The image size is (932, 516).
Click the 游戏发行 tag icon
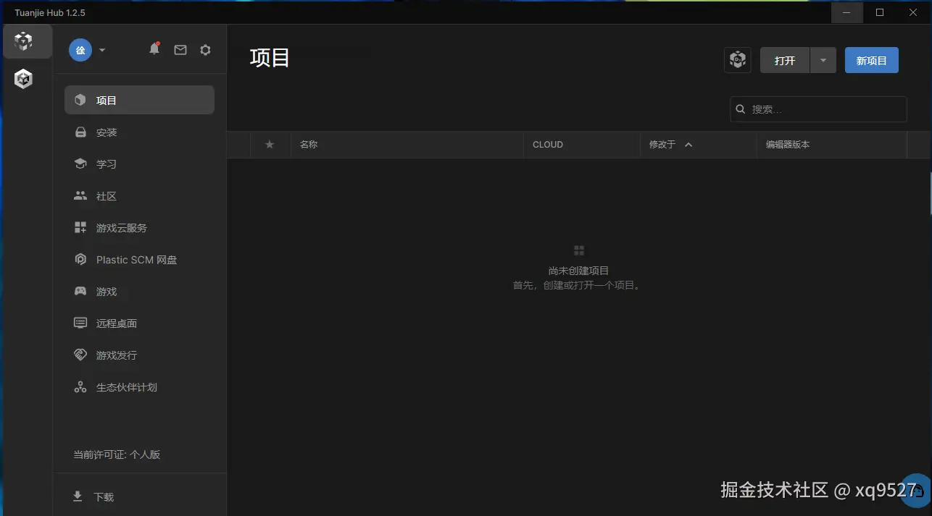pyautogui.click(x=80, y=355)
